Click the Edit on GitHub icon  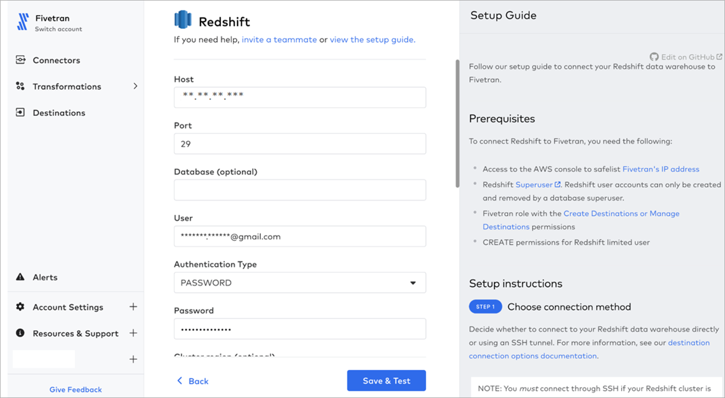coord(654,57)
